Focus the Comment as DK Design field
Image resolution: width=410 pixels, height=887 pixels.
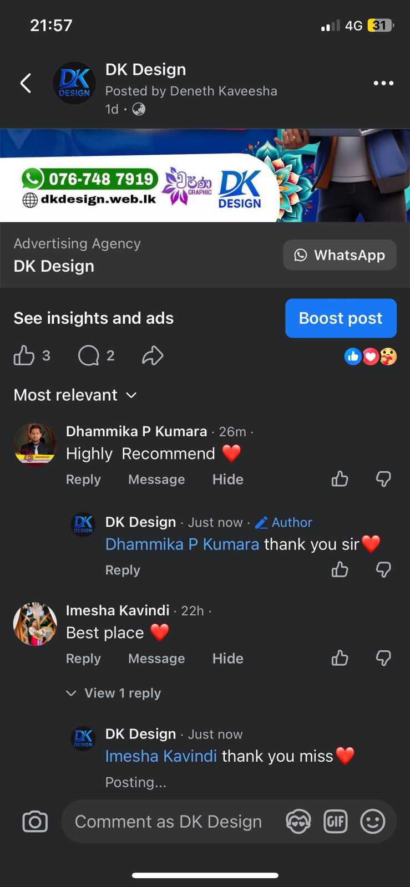coord(168,822)
